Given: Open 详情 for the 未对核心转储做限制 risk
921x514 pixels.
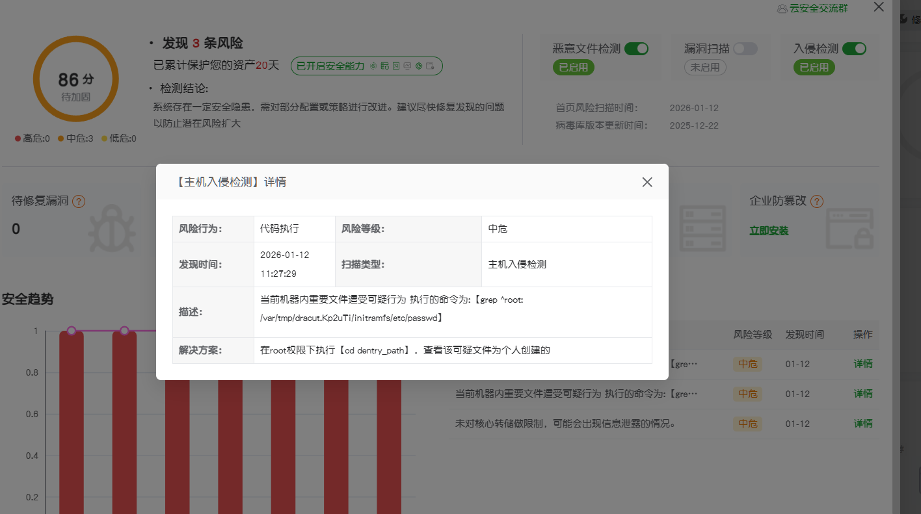Looking at the screenshot, I should point(862,424).
